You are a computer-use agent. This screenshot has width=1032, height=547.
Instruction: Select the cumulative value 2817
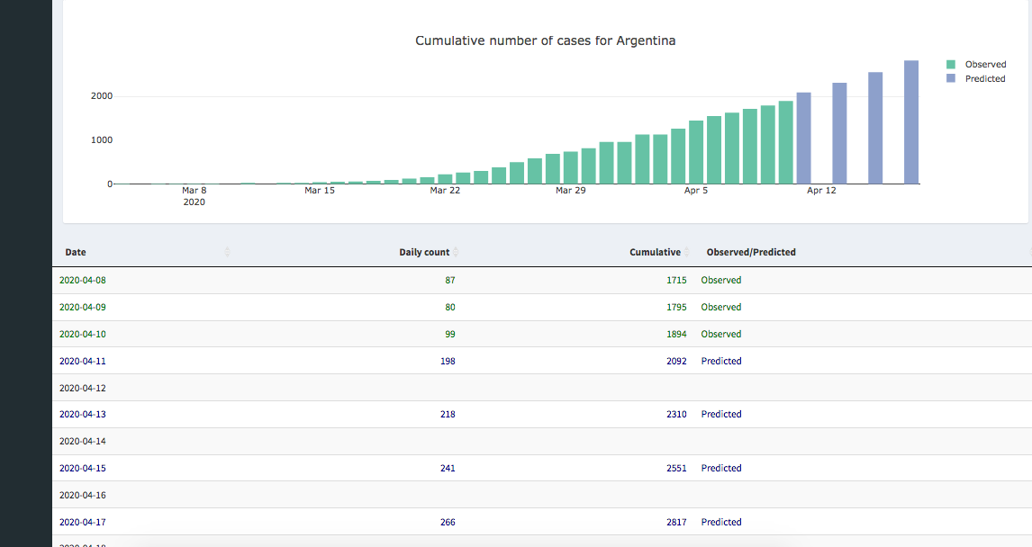click(676, 523)
